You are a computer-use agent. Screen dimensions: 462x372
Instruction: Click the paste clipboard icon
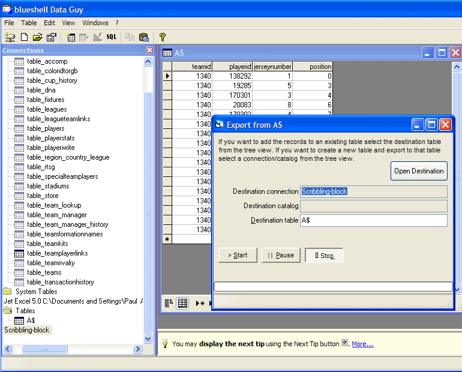click(143, 37)
